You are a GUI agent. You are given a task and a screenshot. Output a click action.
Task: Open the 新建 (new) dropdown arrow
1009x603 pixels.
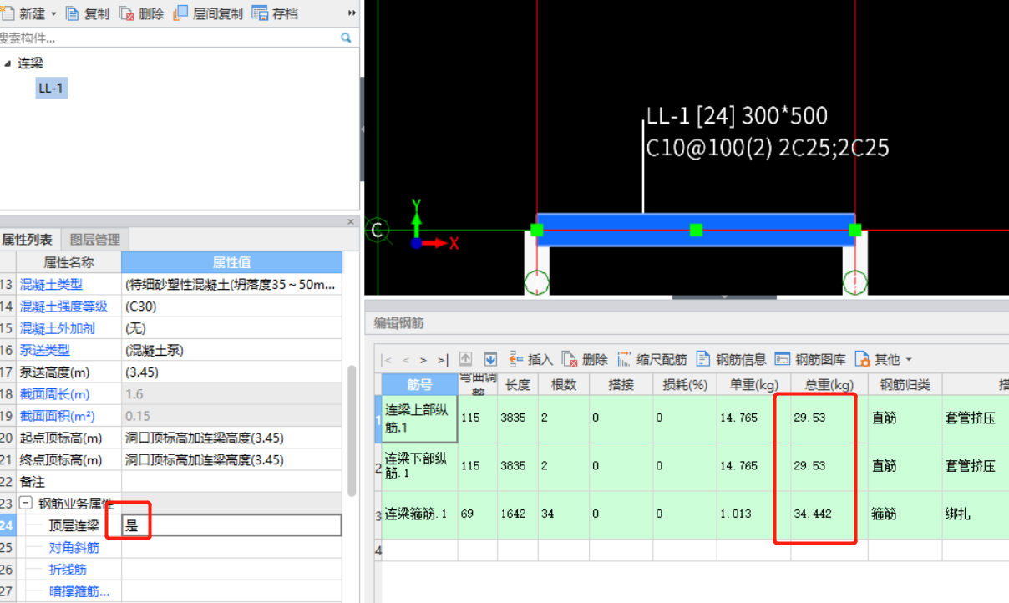[54, 14]
